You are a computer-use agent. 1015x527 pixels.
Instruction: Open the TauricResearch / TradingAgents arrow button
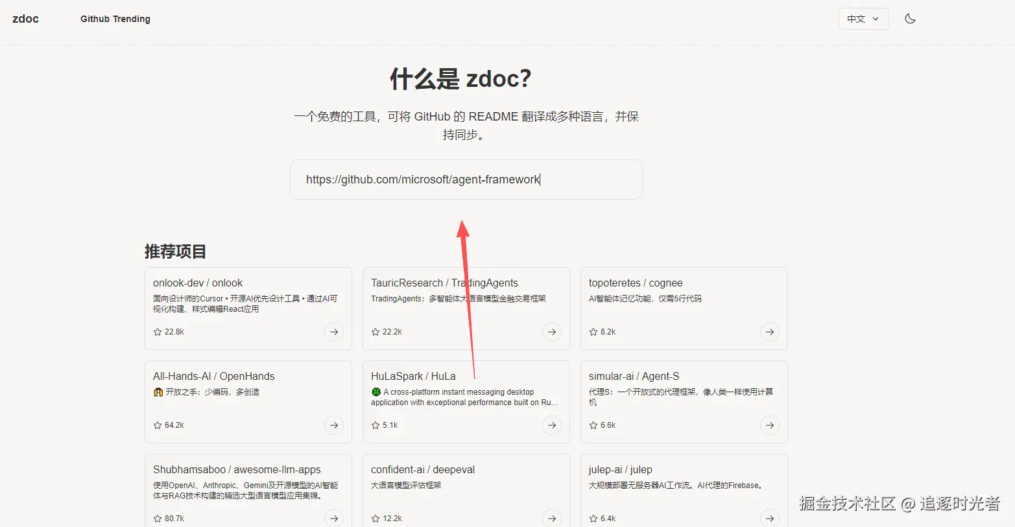552,332
